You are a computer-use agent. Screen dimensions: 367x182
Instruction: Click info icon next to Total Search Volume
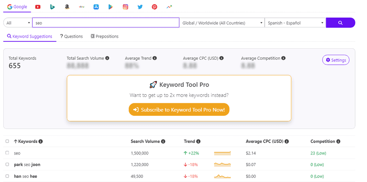point(107,58)
